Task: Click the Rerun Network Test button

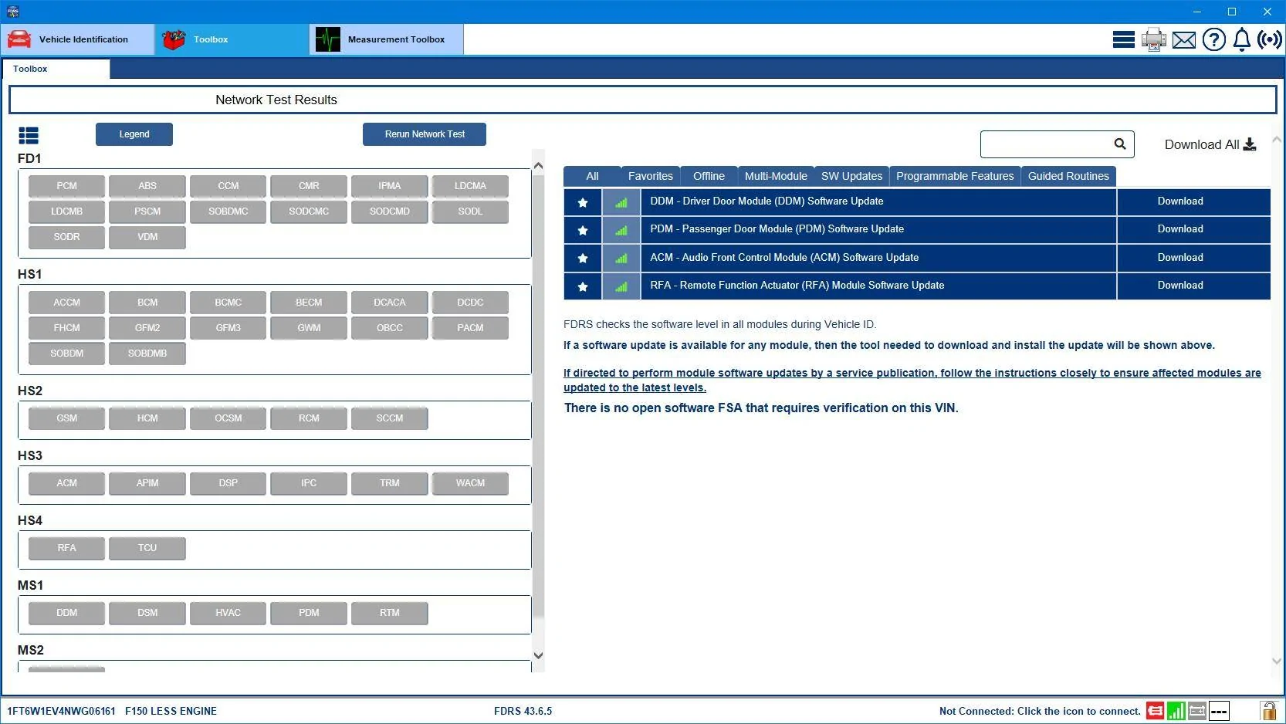Action: tap(424, 134)
